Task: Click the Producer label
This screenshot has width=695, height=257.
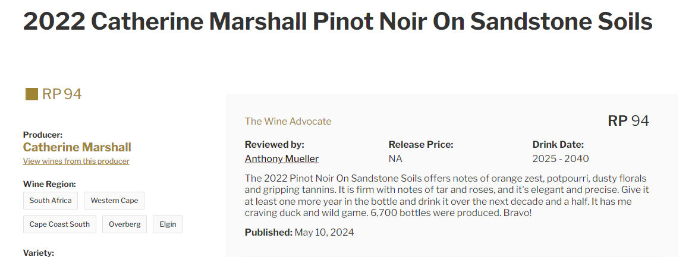Action: point(43,135)
